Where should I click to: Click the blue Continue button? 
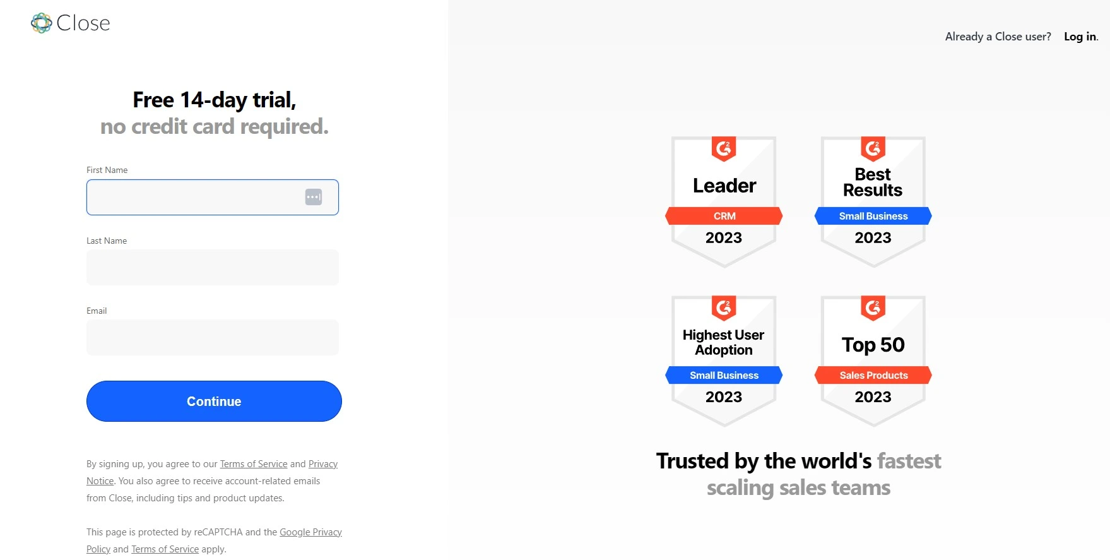click(214, 401)
